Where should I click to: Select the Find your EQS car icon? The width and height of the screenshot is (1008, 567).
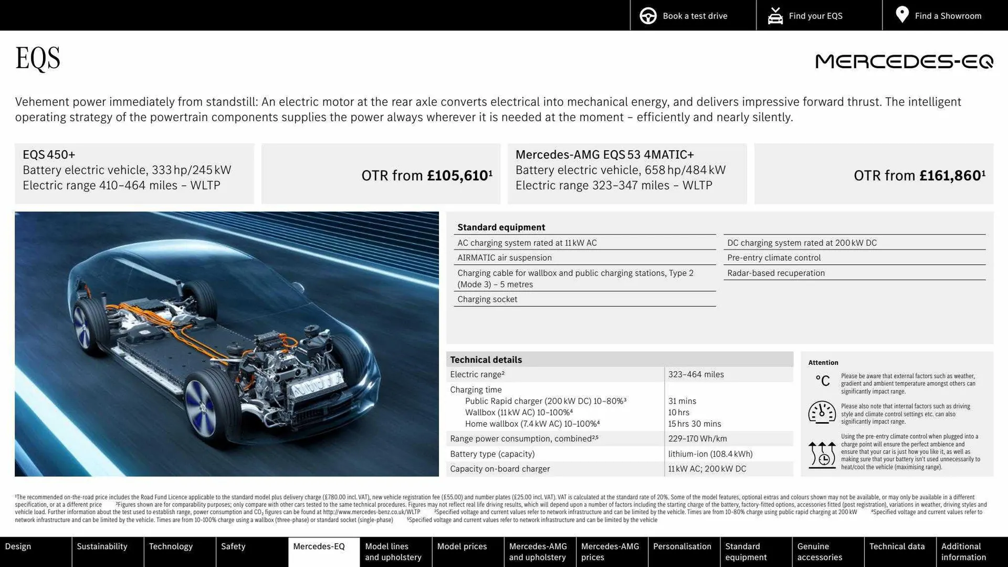775,15
